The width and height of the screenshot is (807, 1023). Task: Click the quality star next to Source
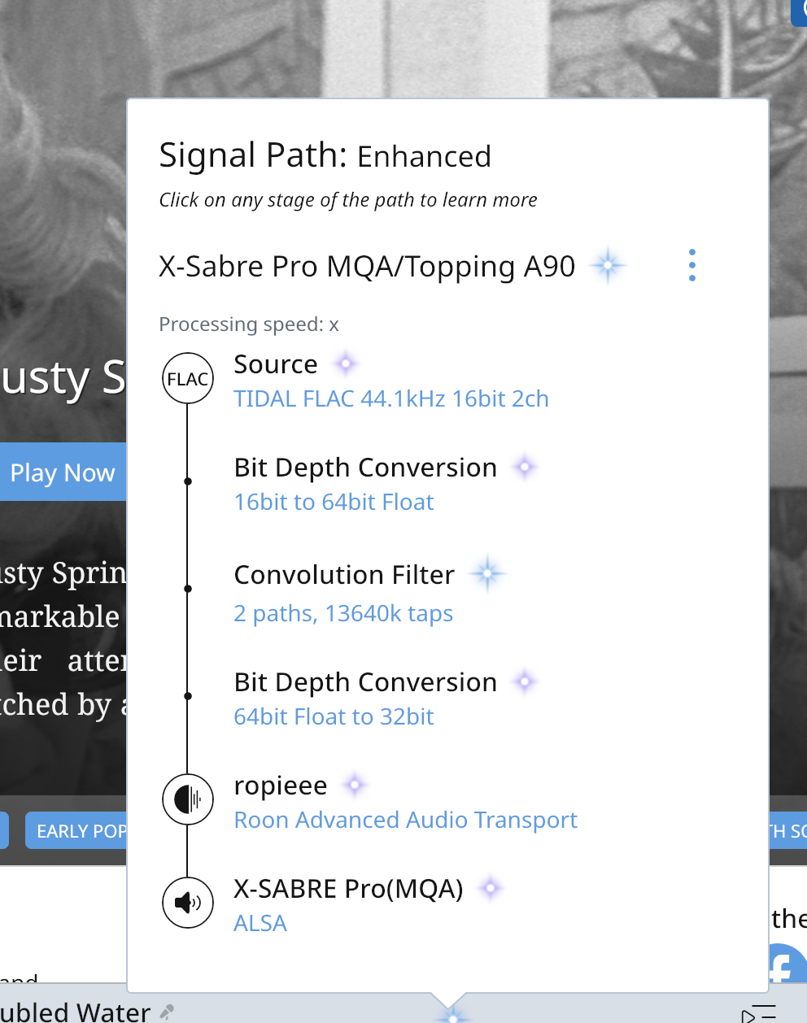[x=347, y=364]
